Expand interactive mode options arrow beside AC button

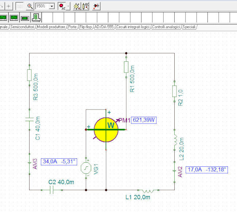click(68, 6)
